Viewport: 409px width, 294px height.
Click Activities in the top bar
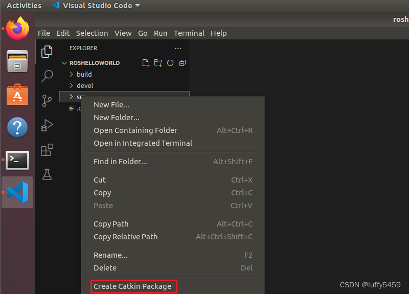(24, 6)
